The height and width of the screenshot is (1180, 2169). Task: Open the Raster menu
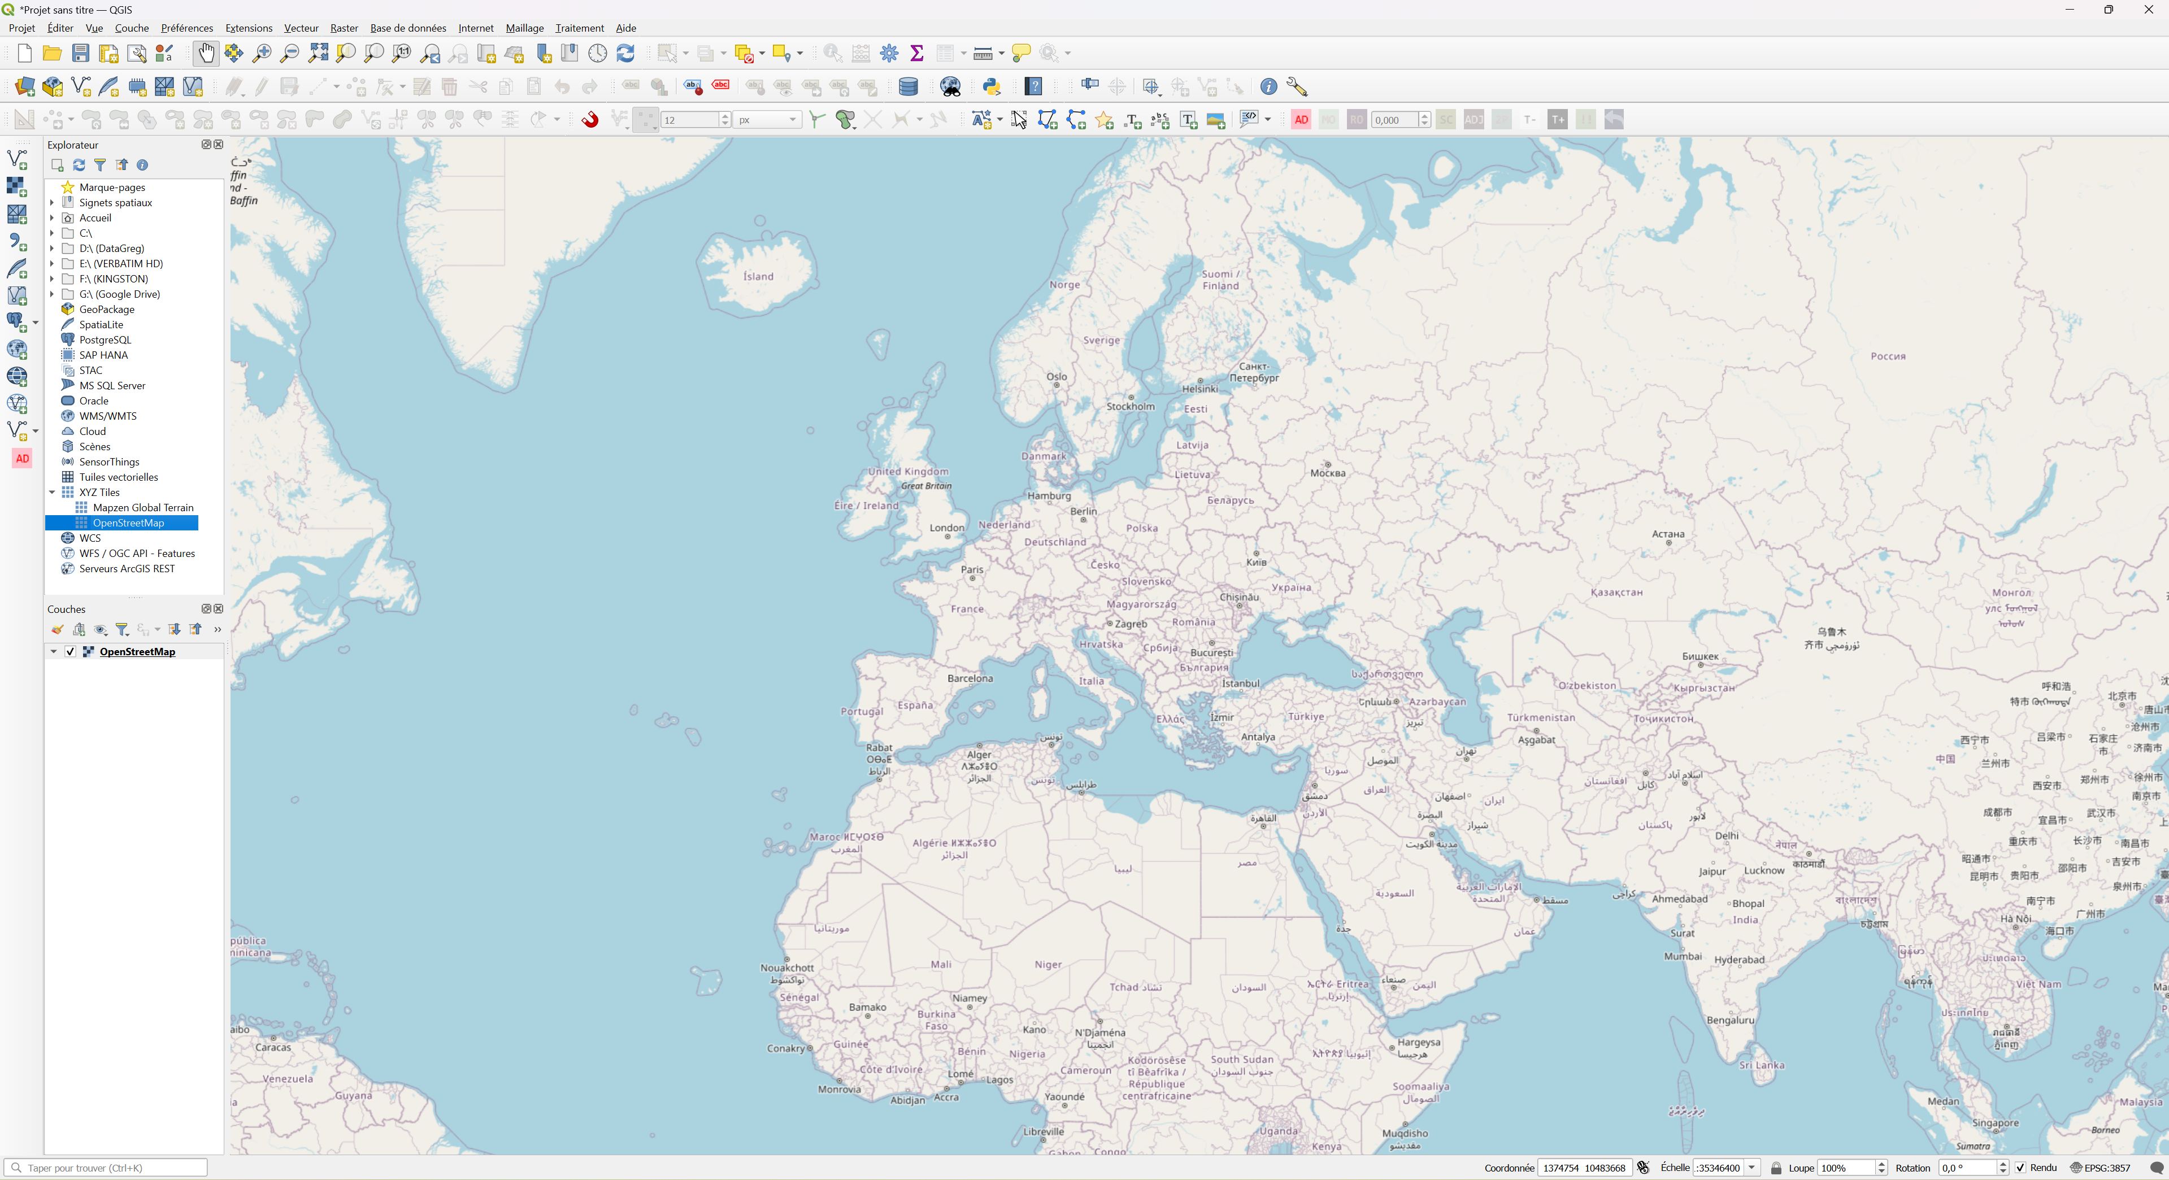(x=344, y=28)
